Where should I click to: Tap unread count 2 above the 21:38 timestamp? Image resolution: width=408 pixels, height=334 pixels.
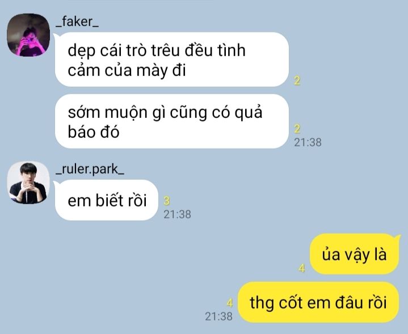[297, 129]
